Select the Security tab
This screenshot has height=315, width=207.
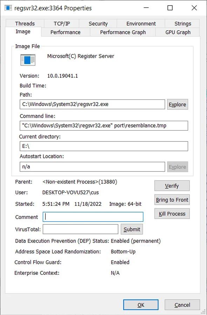tap(98, 23)
